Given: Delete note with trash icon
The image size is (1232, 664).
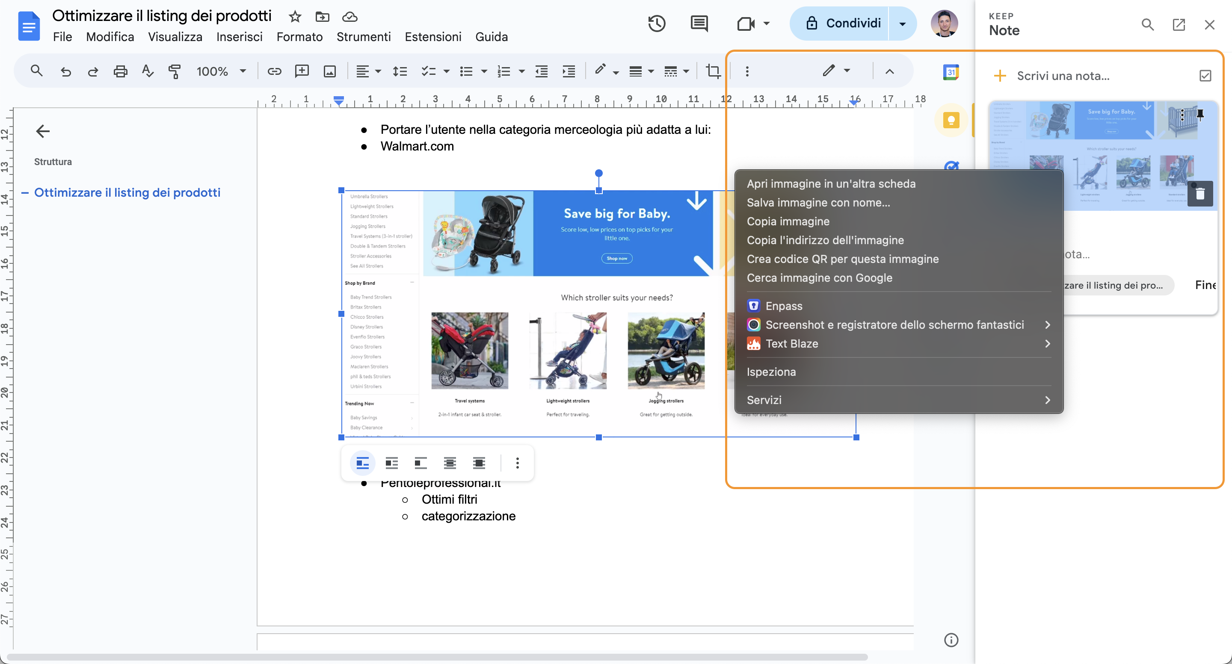Looking at the screenshot, I should tap(1200, 194).
